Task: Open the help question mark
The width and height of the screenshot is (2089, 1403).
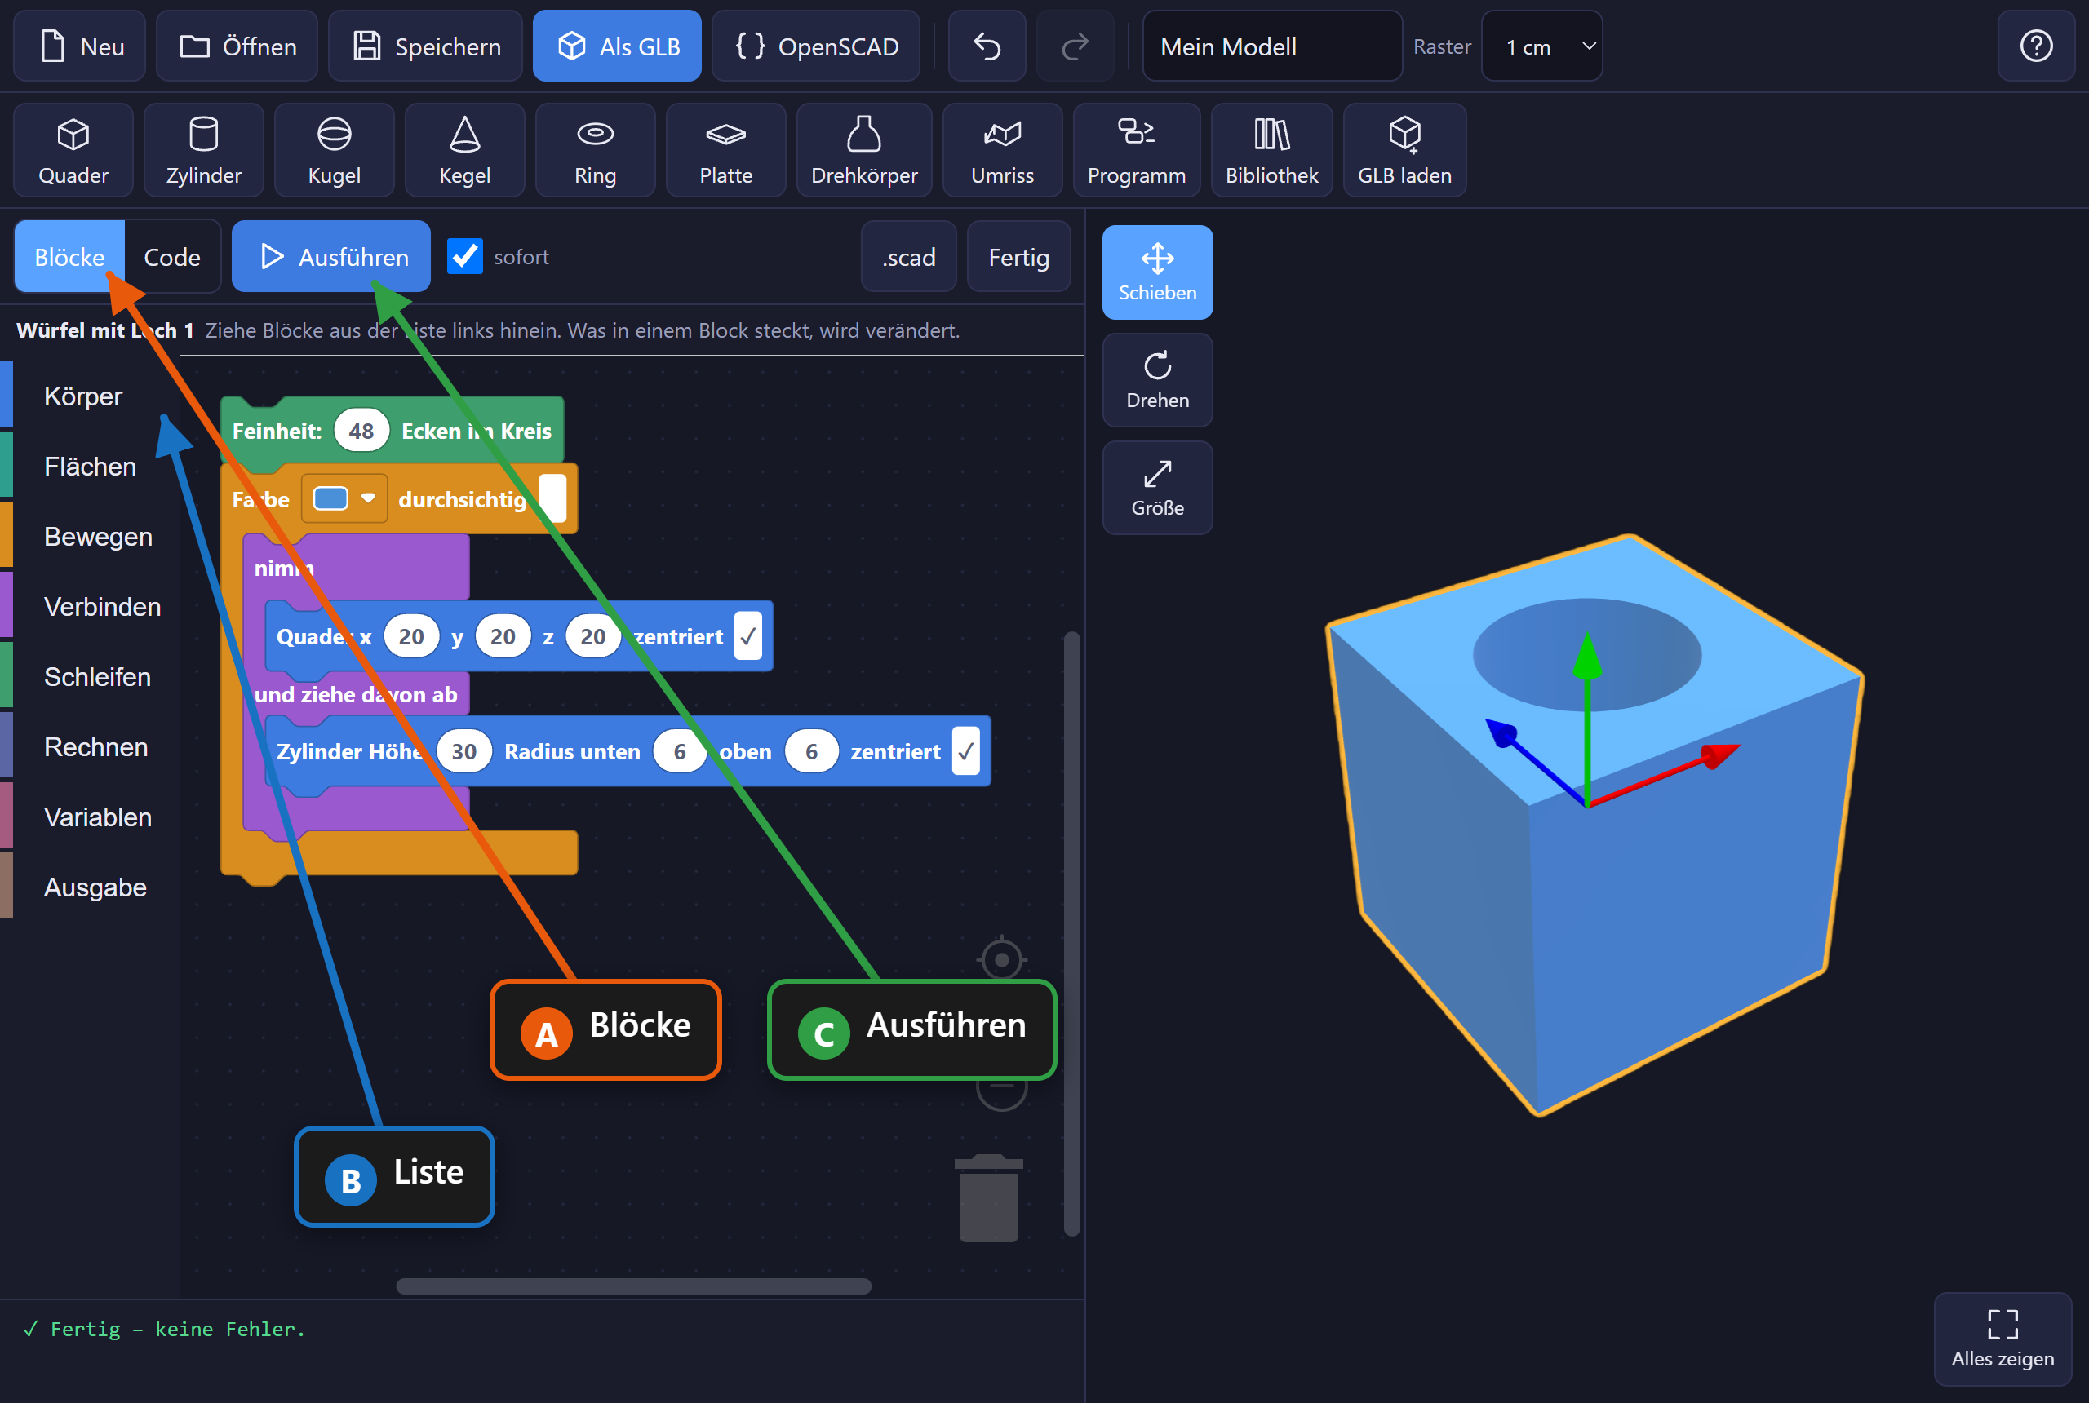Action: pos(2037,46)
